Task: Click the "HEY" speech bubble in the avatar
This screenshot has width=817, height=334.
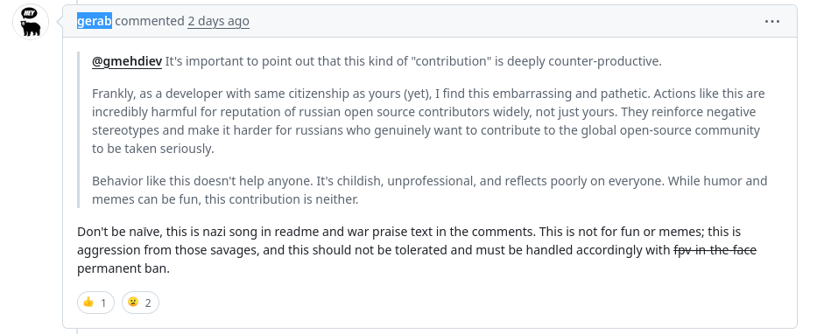Action: [29, 13]
